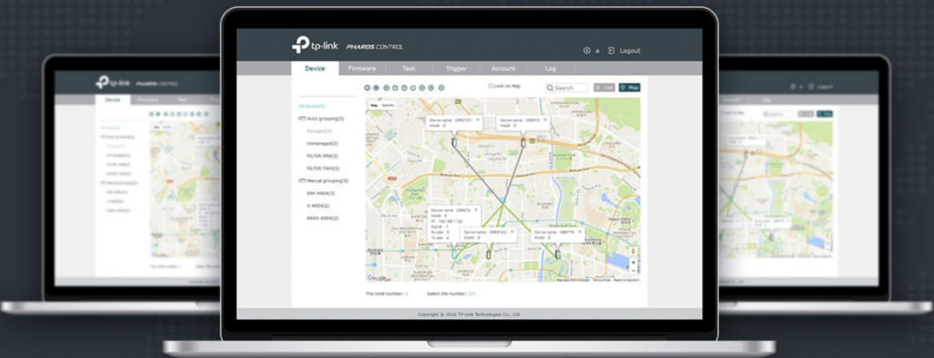Open the Trigger tab
The image size is (934, 358).
pyautogui.click(x=456, y=68)
